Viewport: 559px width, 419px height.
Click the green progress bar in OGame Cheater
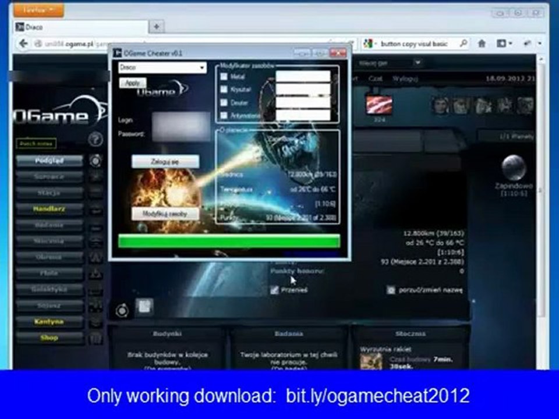229,241
